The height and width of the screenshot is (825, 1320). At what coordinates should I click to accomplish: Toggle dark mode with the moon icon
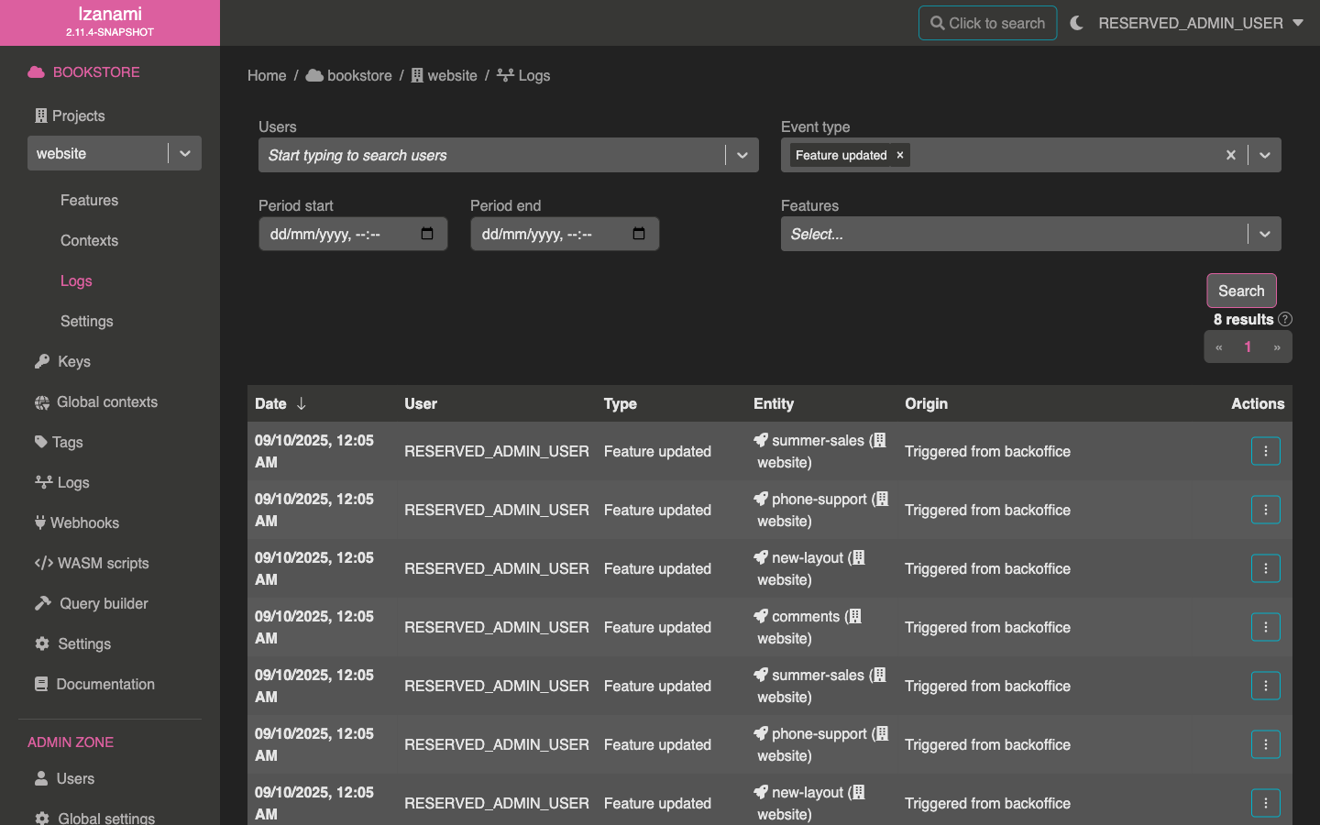coord(1076,23)
